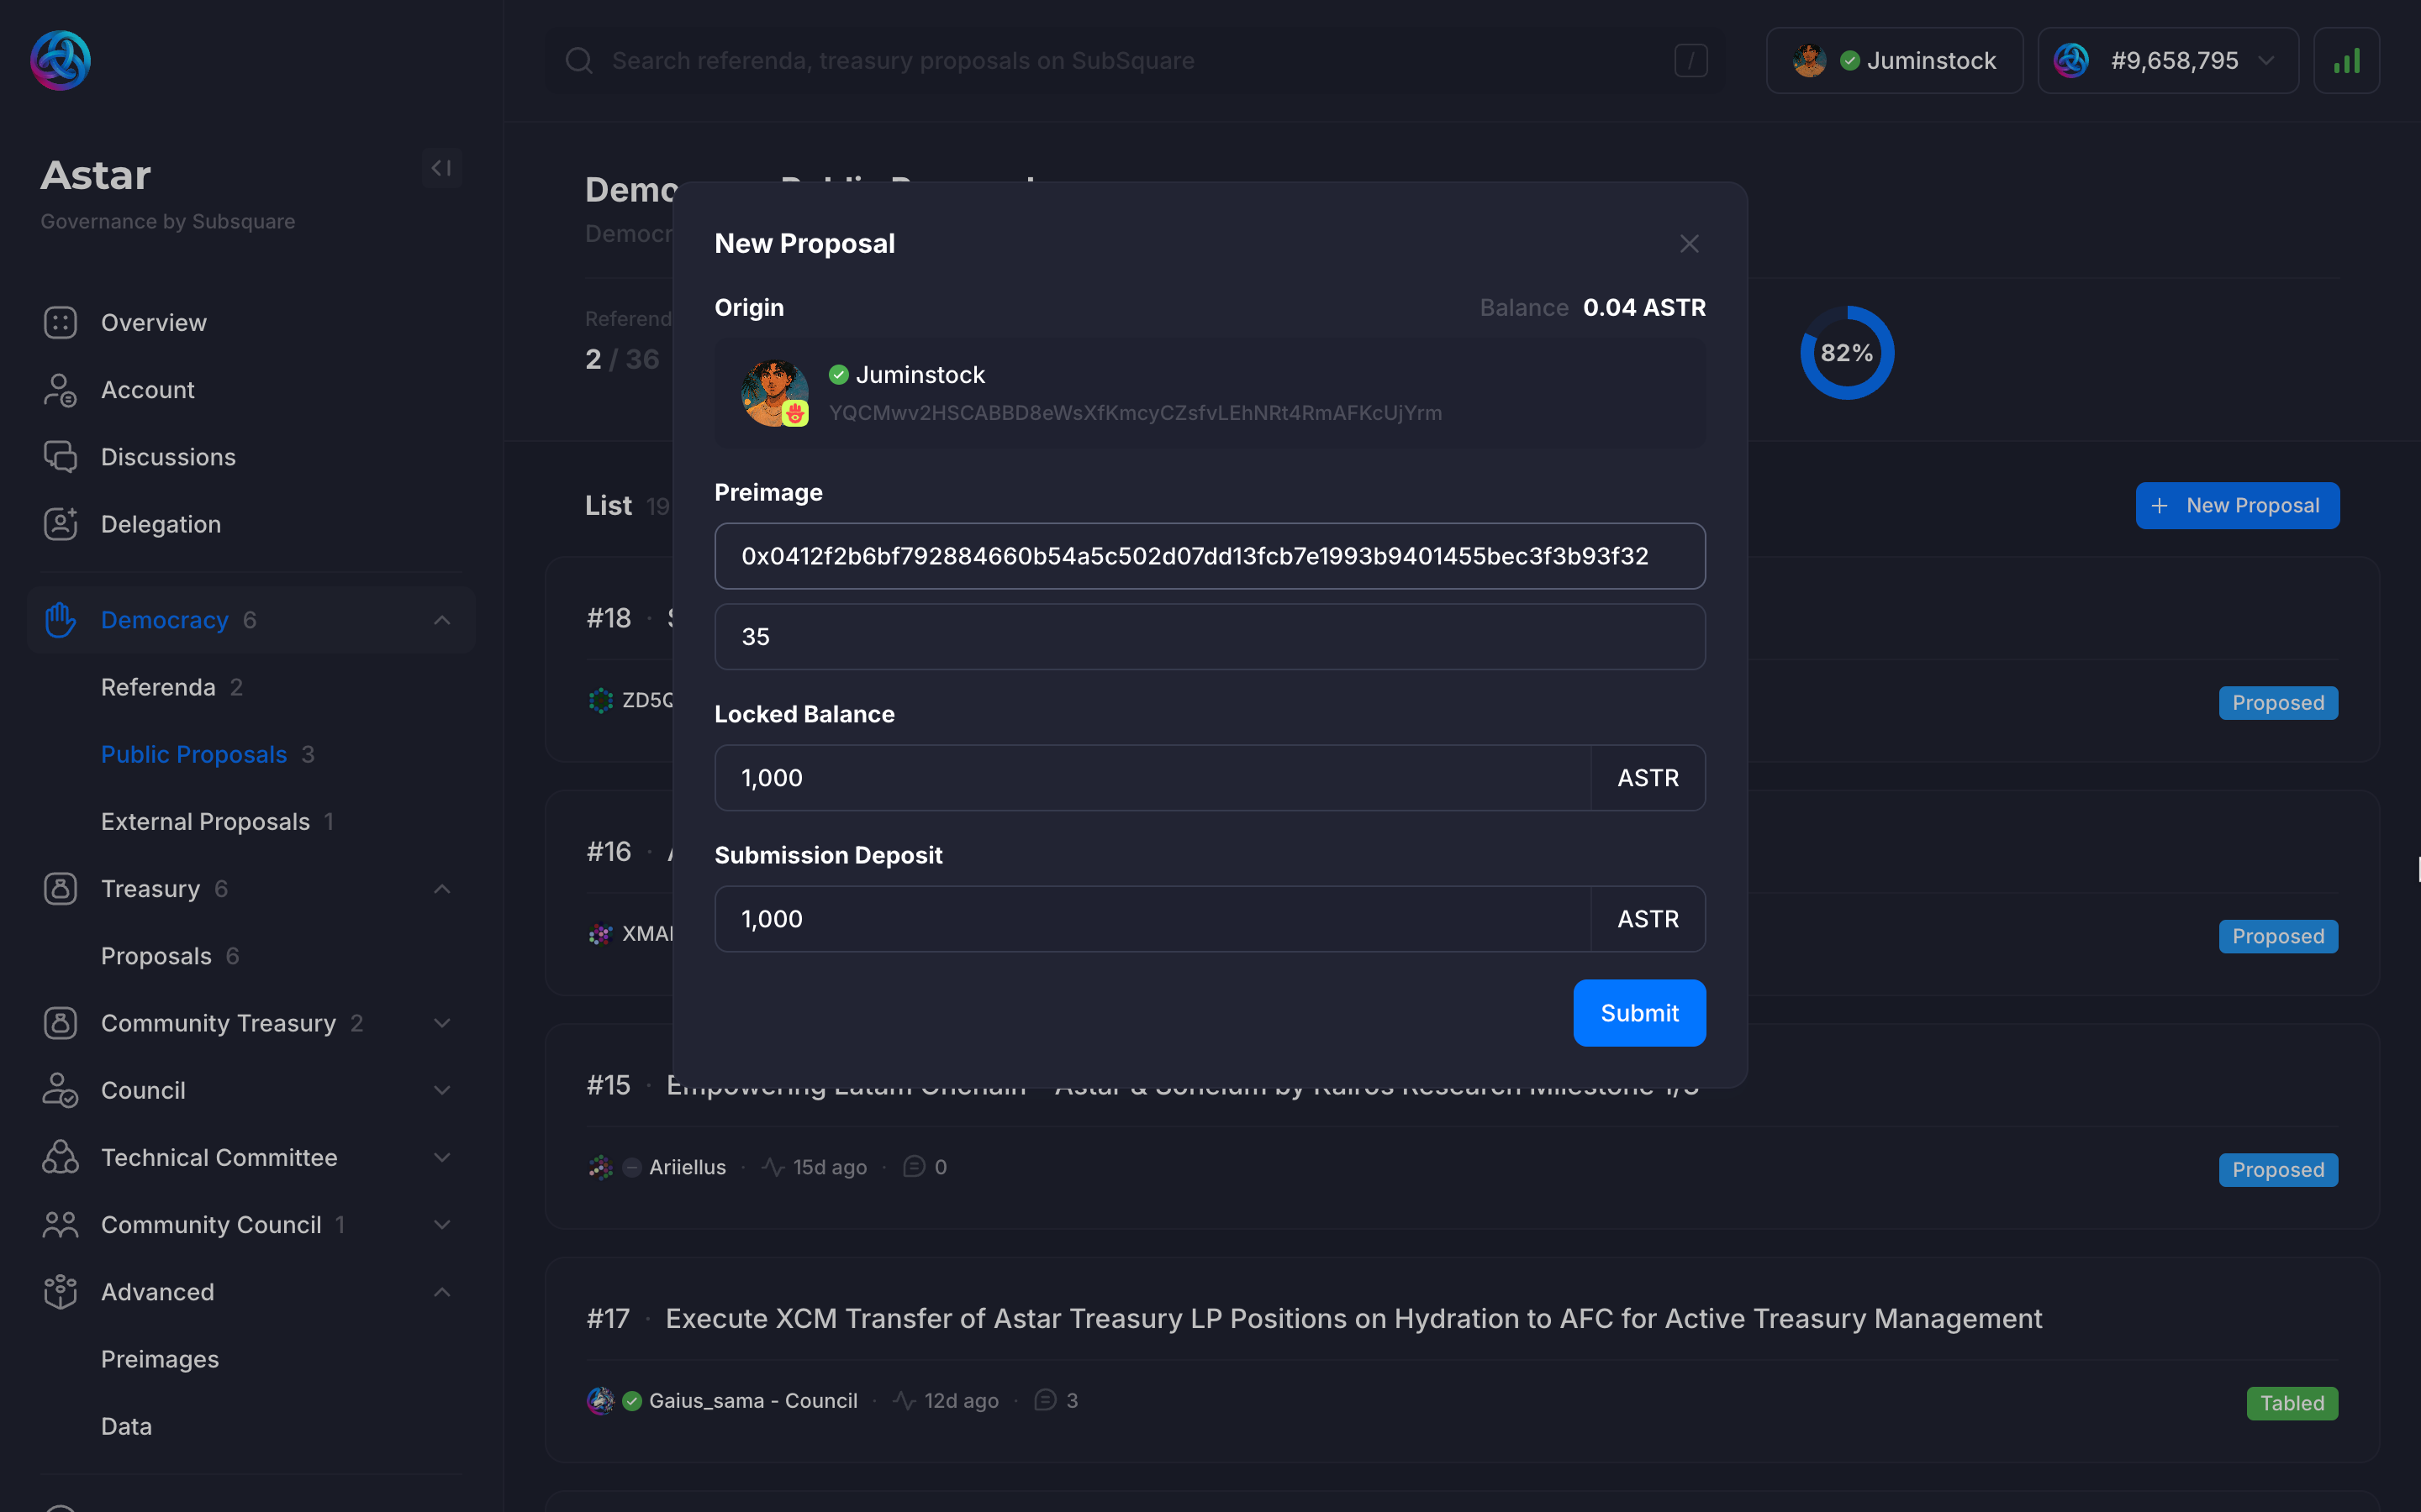Click the Discussions chat bubble icon
2421x1512 pixels.
coord(60,457)
